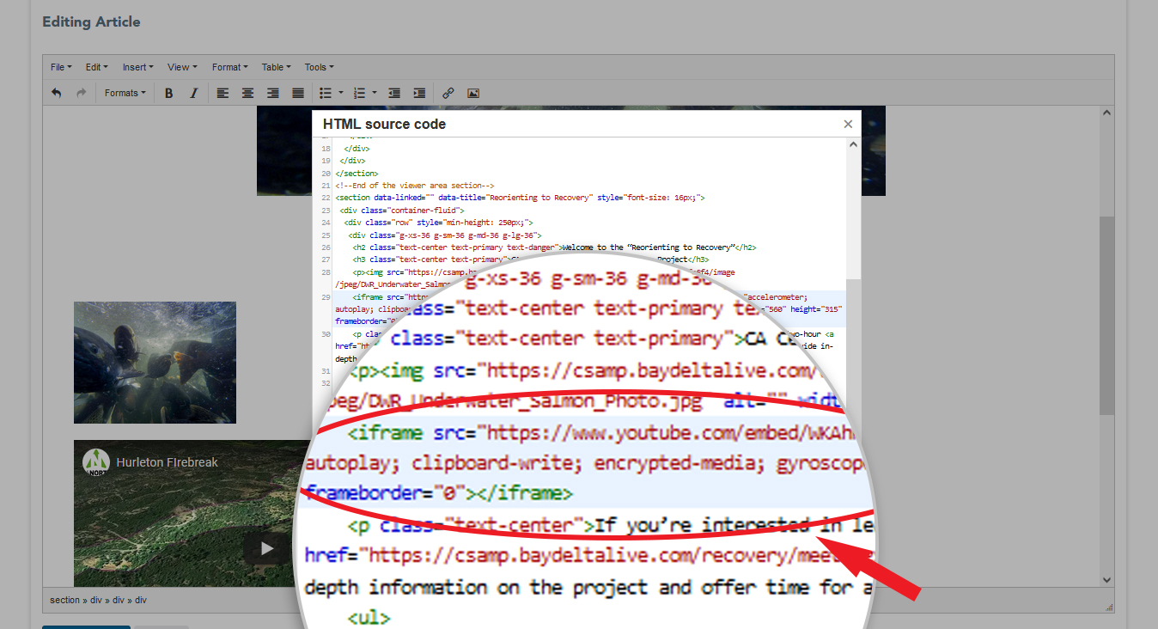Click the YouTube channel logo on video
The image size is (1158, 629).
pyautogui.click(x=96, y=462)
